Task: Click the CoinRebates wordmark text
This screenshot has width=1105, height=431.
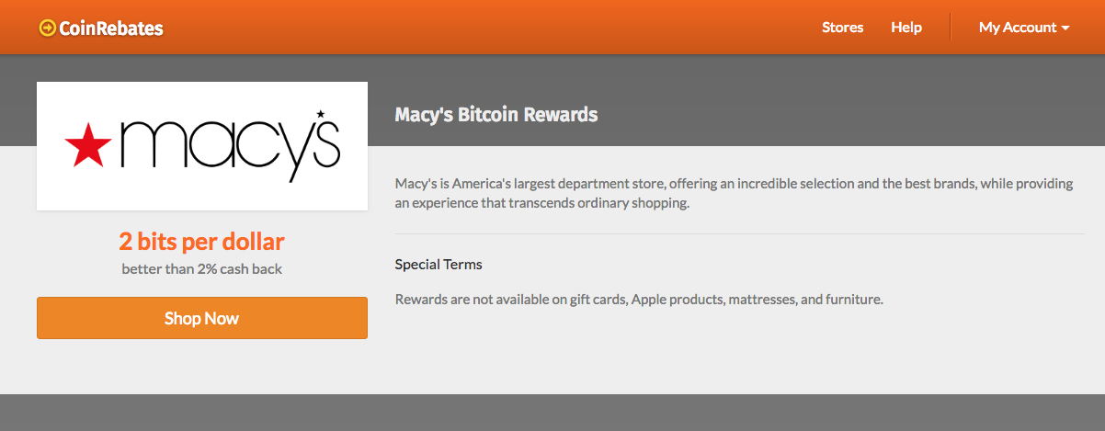Action: [x=110, y=28]
